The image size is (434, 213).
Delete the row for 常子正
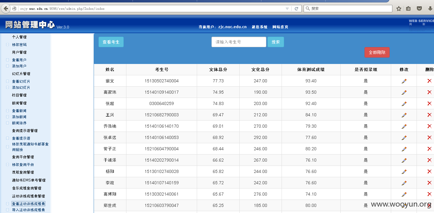click(429, 149)
